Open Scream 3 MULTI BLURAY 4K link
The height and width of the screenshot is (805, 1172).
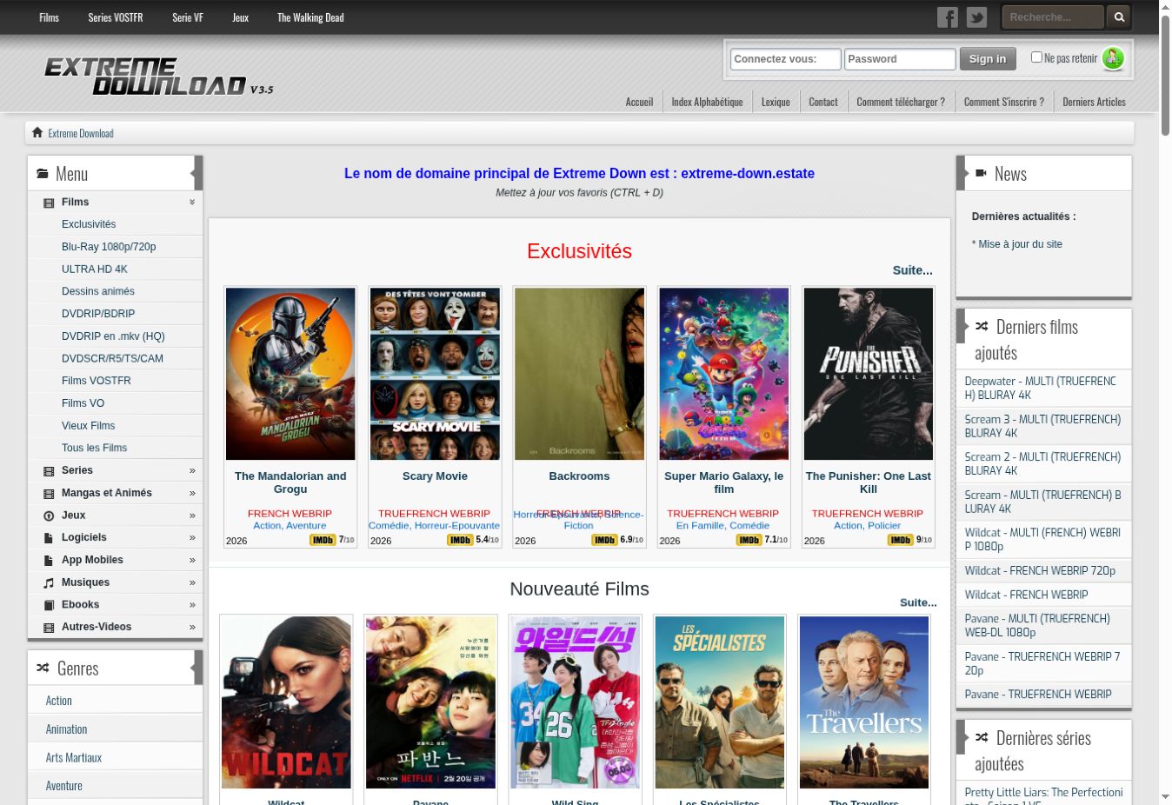click(x=1042, y=426)
